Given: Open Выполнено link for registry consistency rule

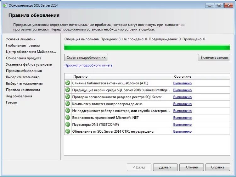Looking at the screenshot, I should coord(183,97).
